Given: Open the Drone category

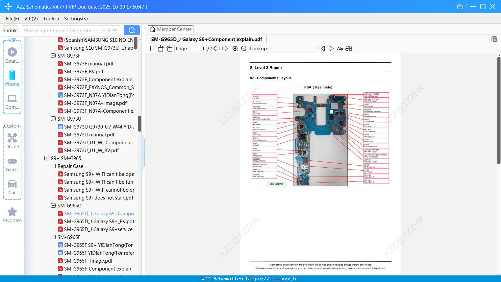Looking at the screenshot, I should pyautogui.click(x=12, y=141).
